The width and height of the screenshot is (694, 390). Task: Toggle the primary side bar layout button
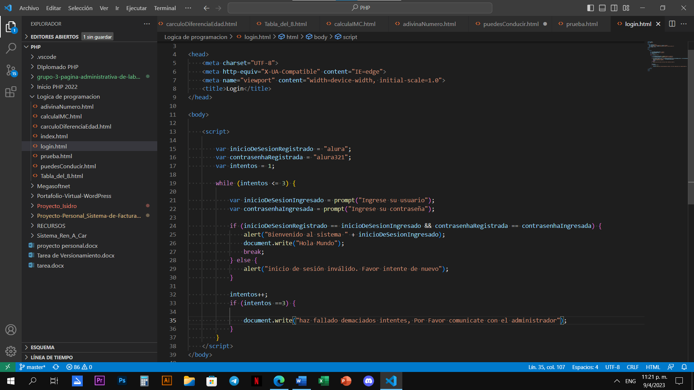pyautogui.click(x=590, y=8)
